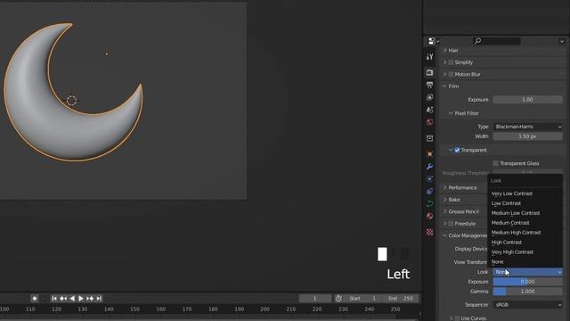
Task: Open the Render properties tab
Action: [x=429, y=72]
